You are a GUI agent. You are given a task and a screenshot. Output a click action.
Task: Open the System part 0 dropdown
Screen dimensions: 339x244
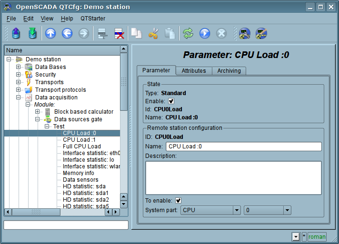[268, 210]
